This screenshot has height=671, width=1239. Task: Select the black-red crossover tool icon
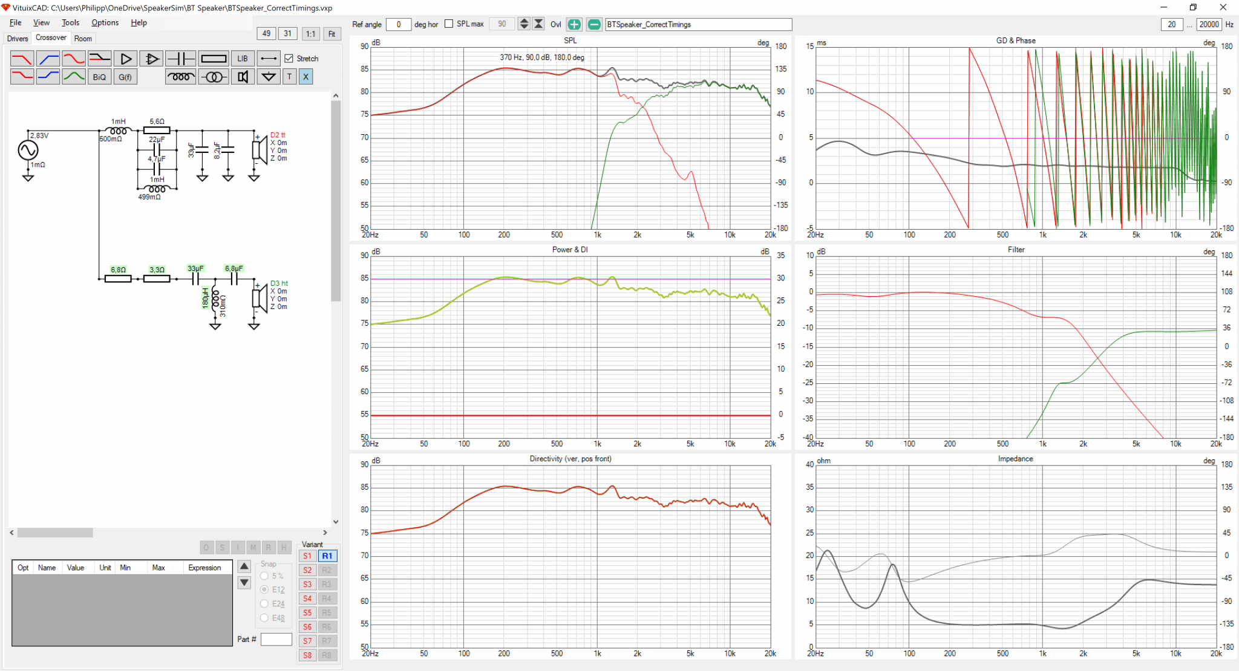click(x=100, y=59)
